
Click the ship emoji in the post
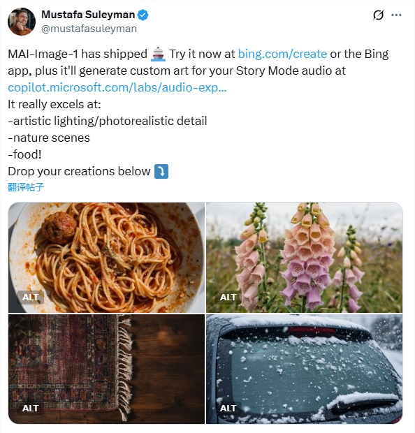pos(158,54)
